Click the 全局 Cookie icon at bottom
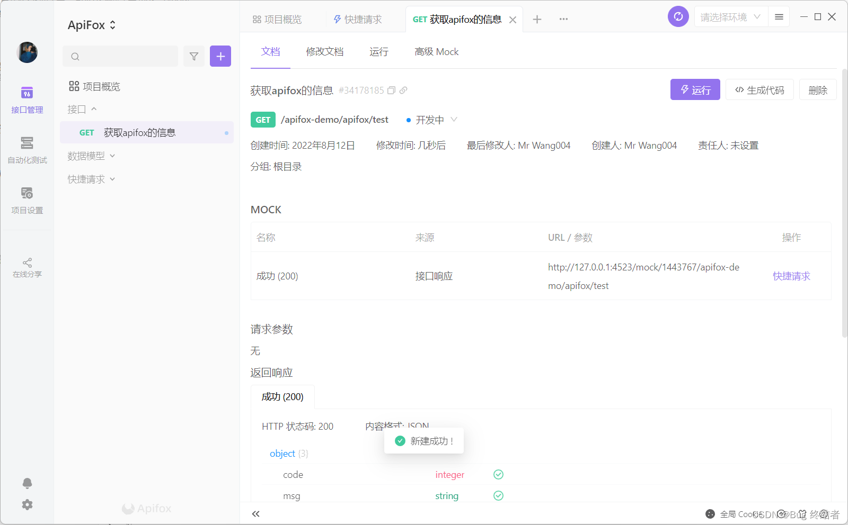Screen dimensions: 848x525 pyautogui.click(x=710, y=514)
